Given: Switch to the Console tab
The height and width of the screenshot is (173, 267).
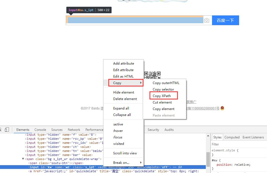Looking at the screenshot, I should (x=40, y=130).
